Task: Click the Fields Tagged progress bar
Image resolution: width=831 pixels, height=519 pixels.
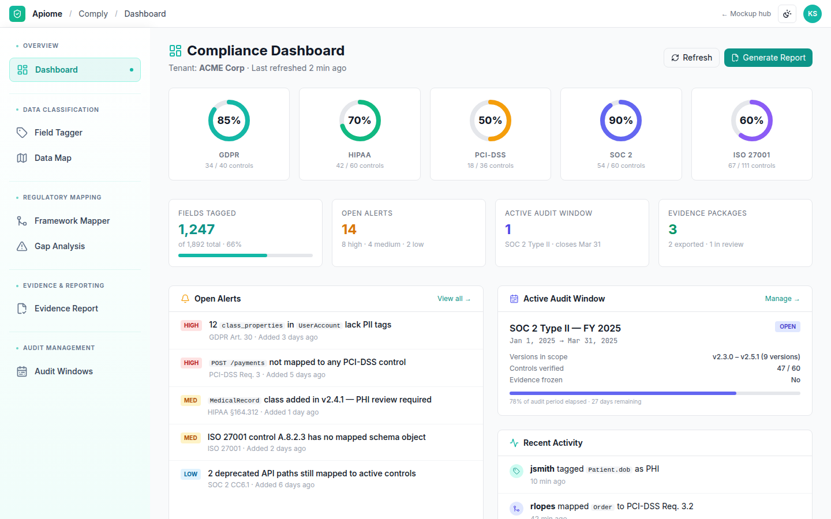Action: click(245, 255)
